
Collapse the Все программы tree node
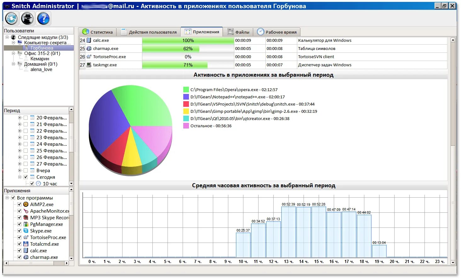pyautogui.click(x=7, y=198)
